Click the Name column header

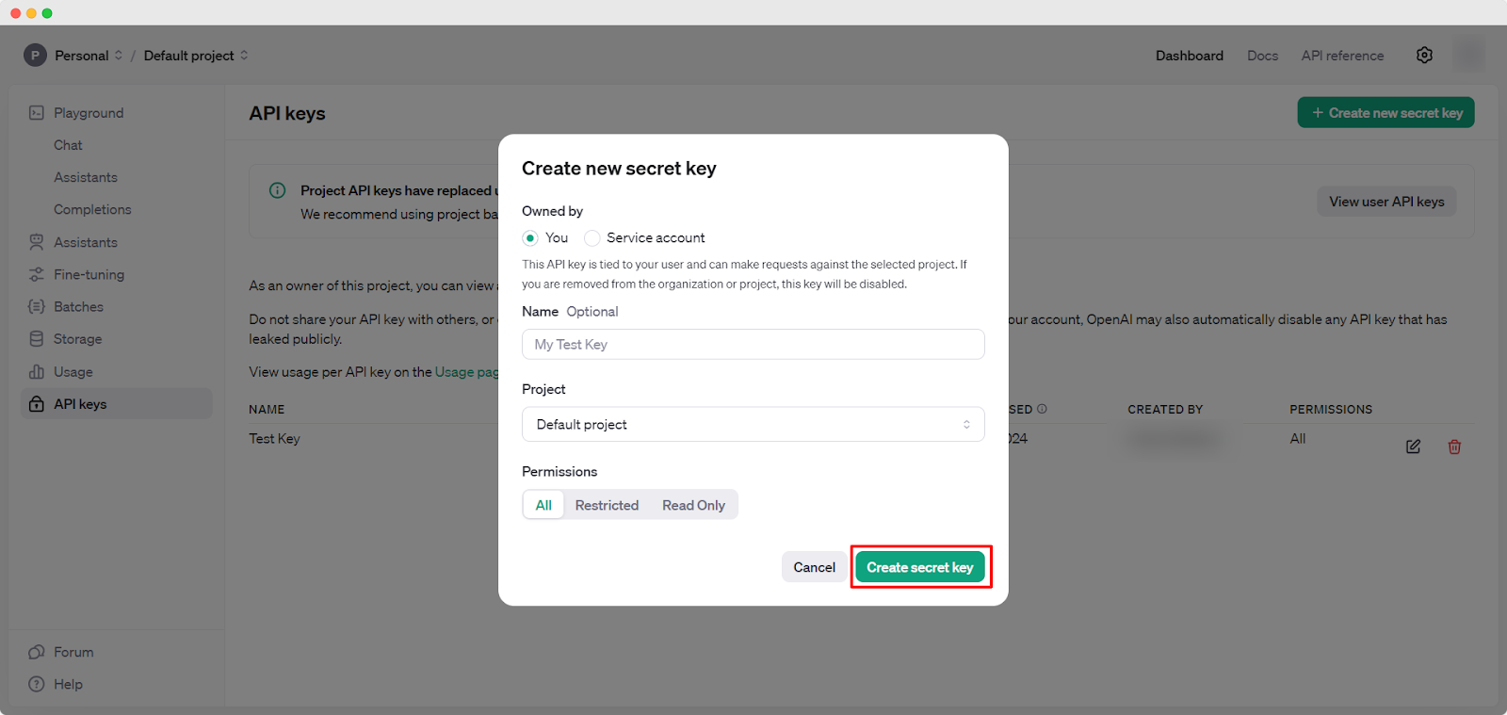click(x=267, y=410)
